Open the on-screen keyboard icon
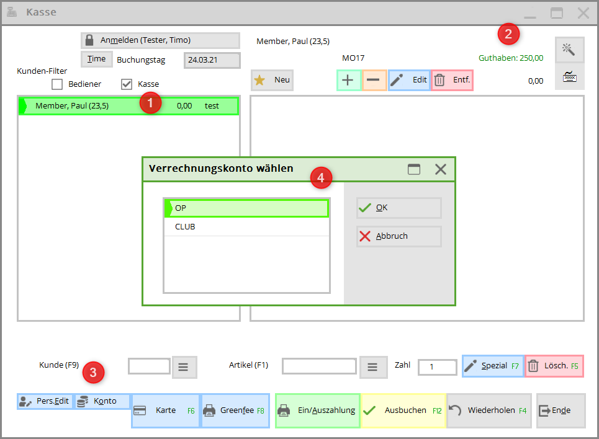The width and height of the screenshot is (599, 439). (x=569, y=77)
